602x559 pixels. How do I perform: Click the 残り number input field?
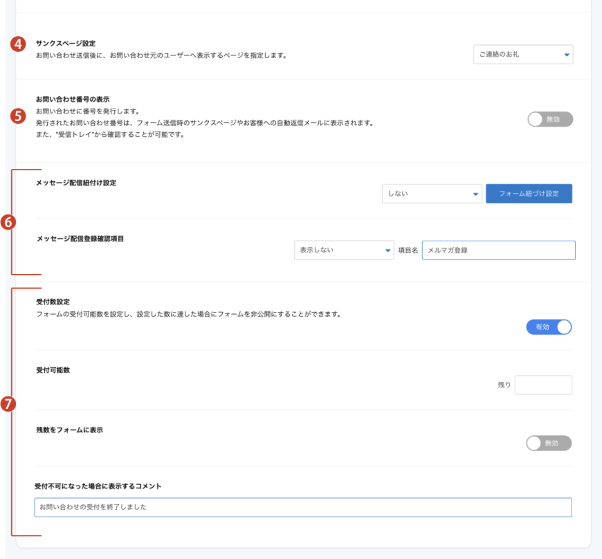[x=543, y=385]
